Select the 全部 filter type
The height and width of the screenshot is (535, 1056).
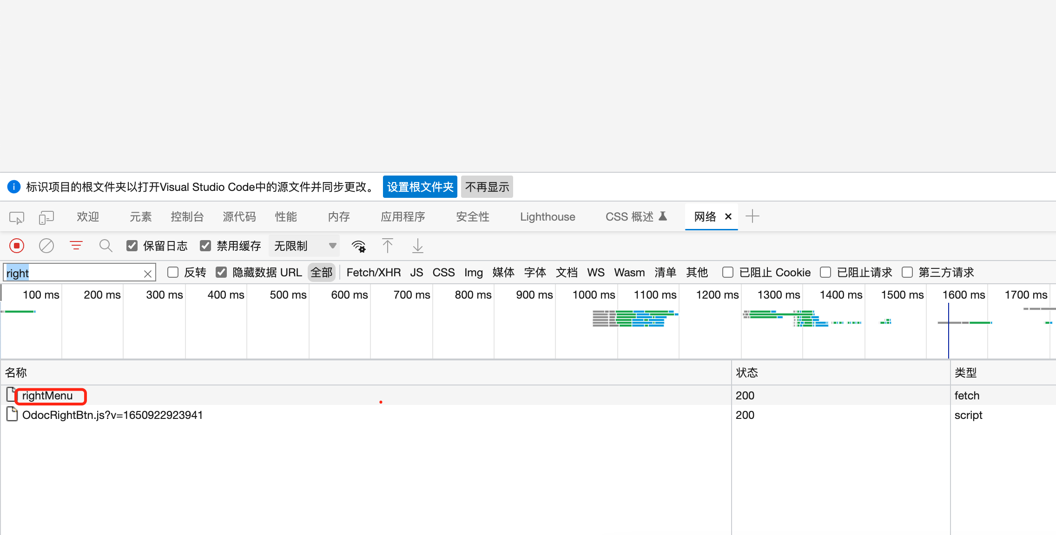point(322,272)
